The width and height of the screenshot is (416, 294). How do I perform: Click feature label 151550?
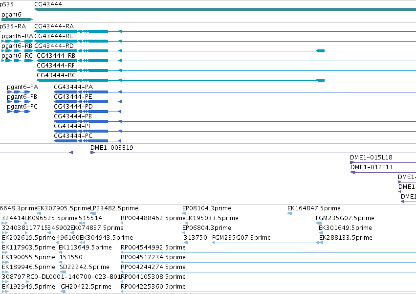tap(71, 257)
